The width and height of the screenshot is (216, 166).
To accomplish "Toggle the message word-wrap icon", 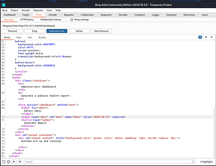I will tap(200, 37).
